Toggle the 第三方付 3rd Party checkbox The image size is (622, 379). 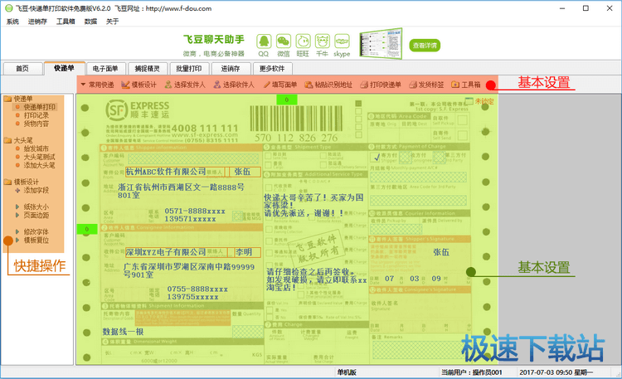pos(439,157)
